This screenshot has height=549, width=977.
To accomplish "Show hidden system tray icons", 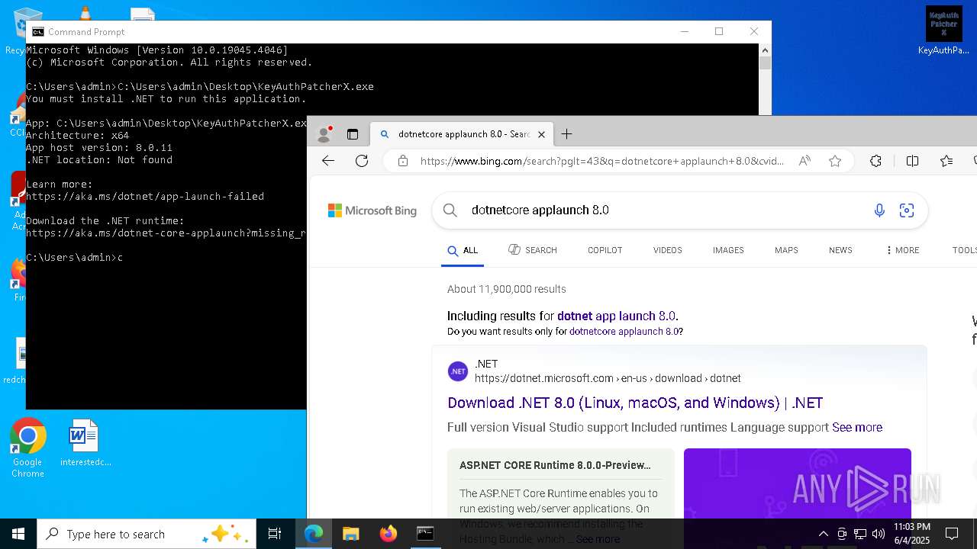I will [x=823, y=534].
